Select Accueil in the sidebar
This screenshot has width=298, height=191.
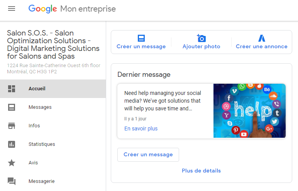53,89
